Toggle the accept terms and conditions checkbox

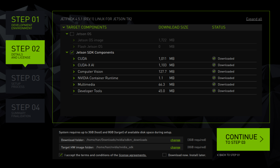pos(61,155)
